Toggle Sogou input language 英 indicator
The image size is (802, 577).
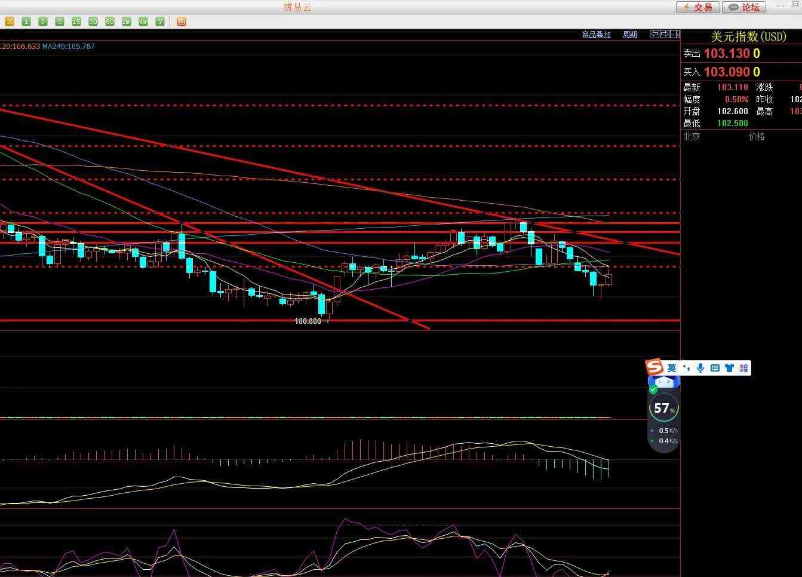click(672, 368)
